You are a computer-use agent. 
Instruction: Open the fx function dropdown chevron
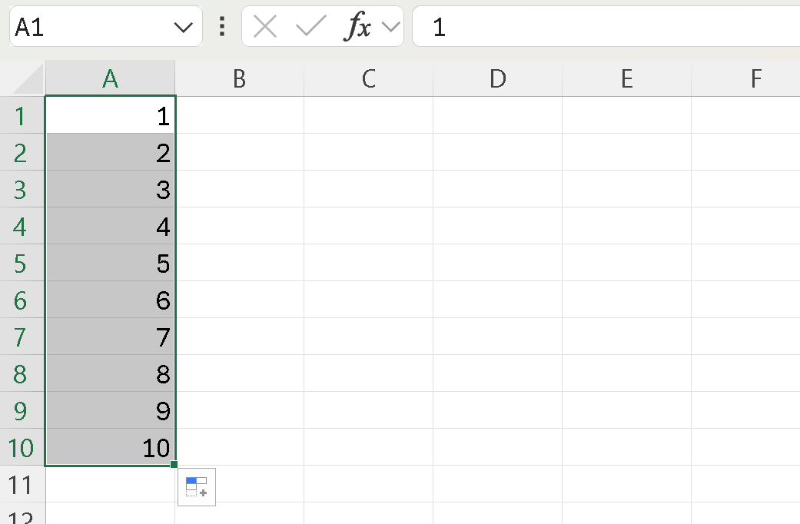pyautogui.click(x=390, y=26)
